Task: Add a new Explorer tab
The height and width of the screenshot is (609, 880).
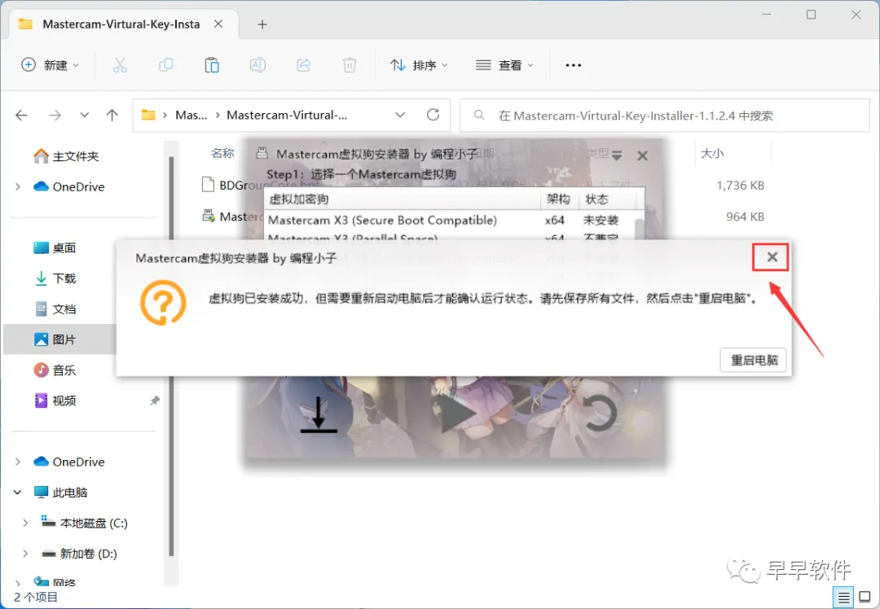Action: coord(262,24)
